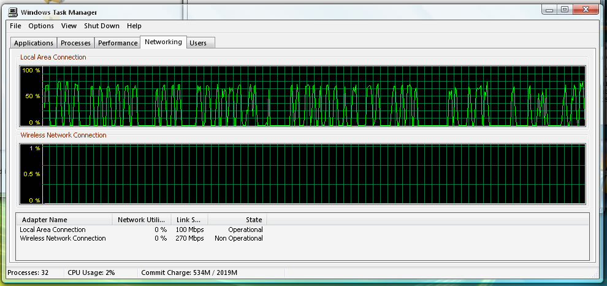
Task: Select the Networking tab
Action: [x=163, y=42]
